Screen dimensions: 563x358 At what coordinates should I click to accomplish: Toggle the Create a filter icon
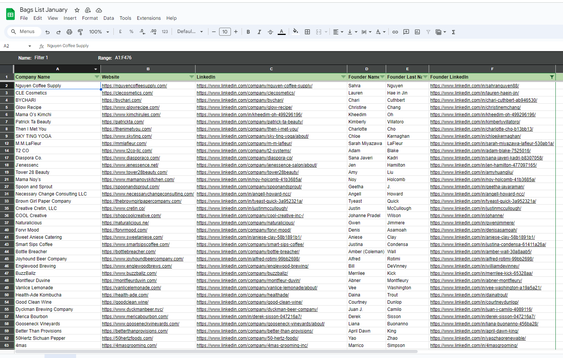pyautogui.click(x=428, y=32)
